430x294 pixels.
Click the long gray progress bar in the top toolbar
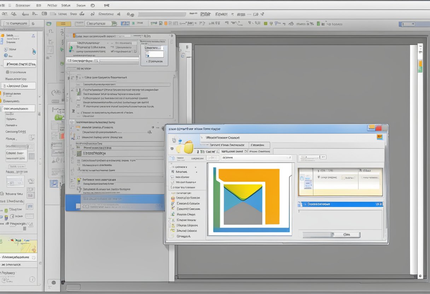pos(162,14)
